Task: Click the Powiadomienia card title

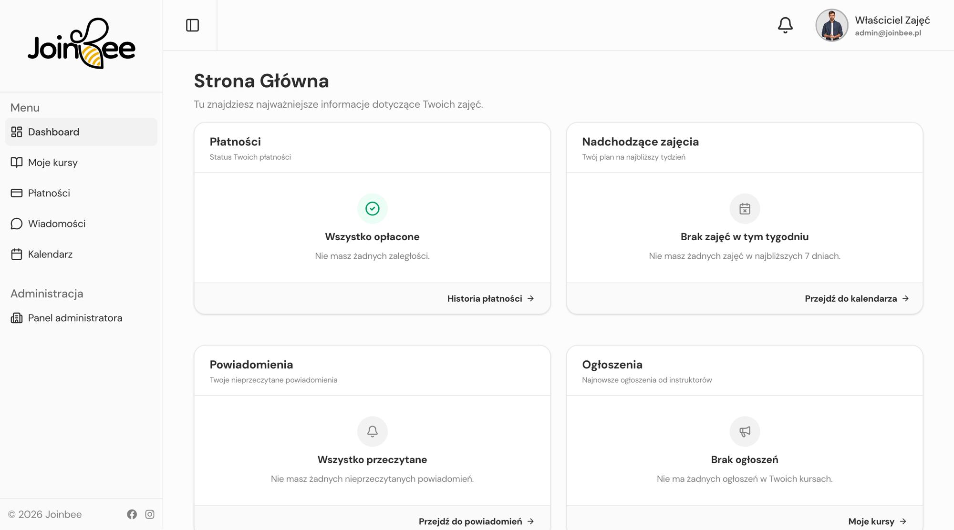Action: (251, 365)
